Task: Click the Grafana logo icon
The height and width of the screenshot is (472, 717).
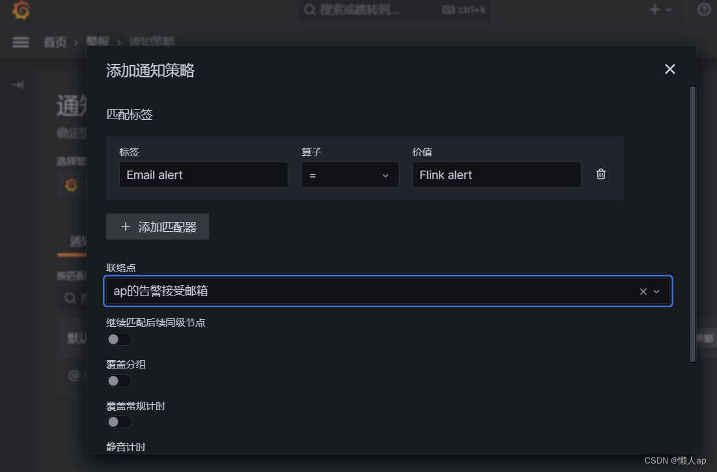Action: pyautogui.click(x=21, y=10)
